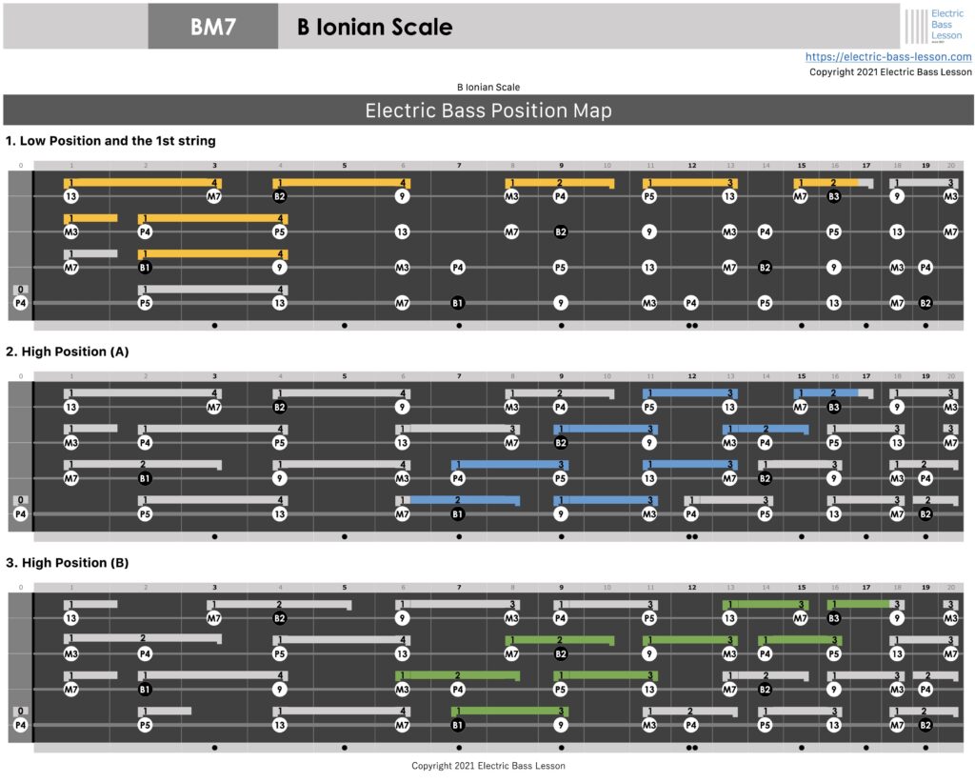Select the High Position (B) heading
This screenshot has width=975, height=783.
click(67, 563)
